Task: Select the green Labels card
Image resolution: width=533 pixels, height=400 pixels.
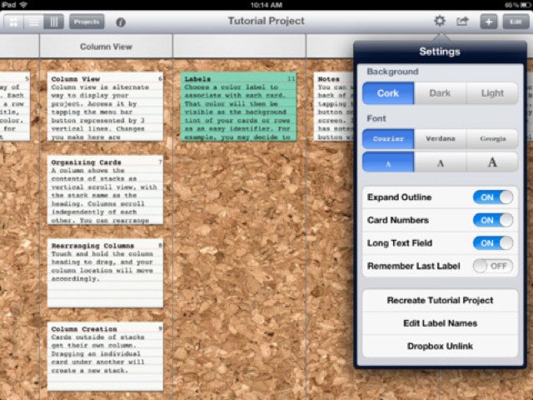Action: [x=239, y=107]
